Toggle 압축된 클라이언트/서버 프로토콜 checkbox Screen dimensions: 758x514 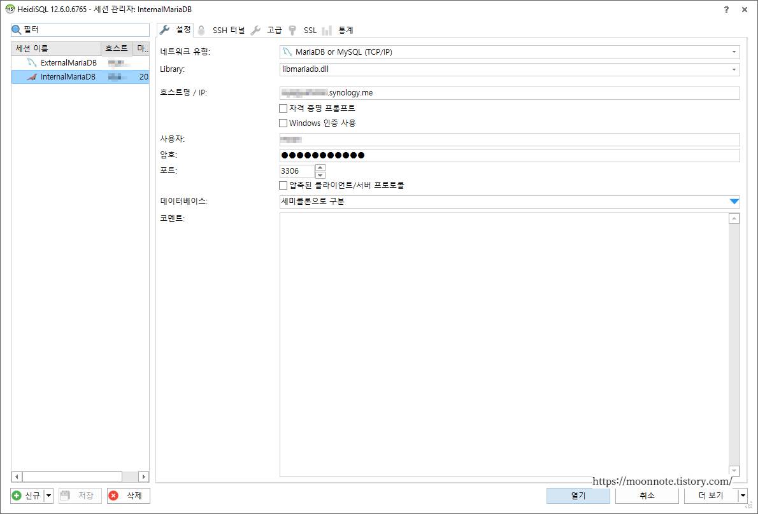(283, 185)
